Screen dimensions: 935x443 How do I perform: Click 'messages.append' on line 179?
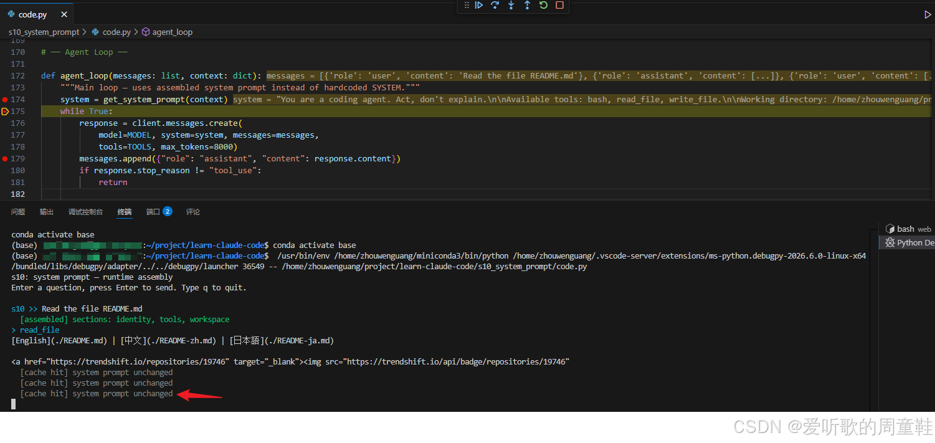[115, 159]
